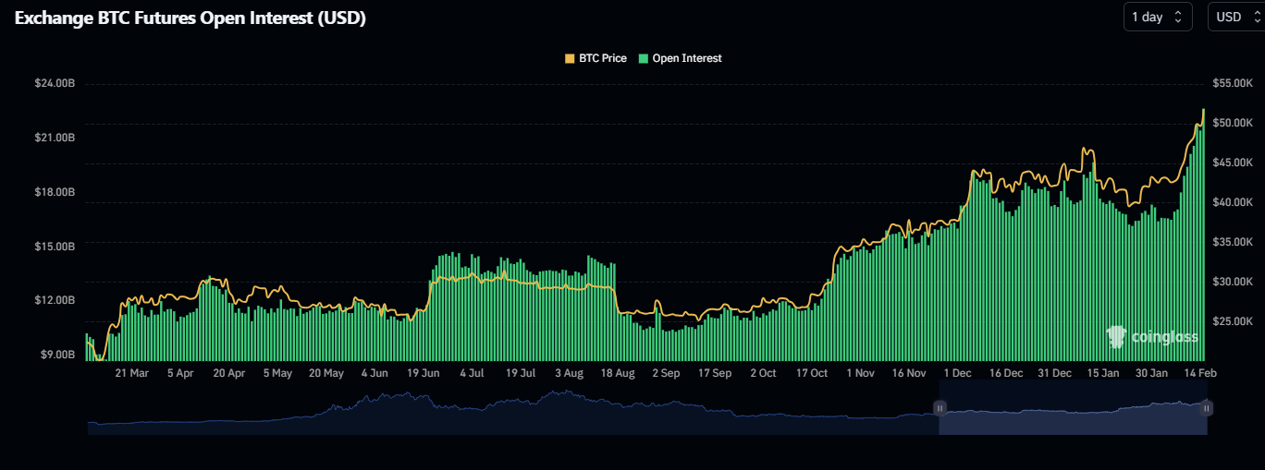The width and height of the screenshot is (1265, 470).
Task: Toggle the Open Interest legend series
Action: point(686,58)
